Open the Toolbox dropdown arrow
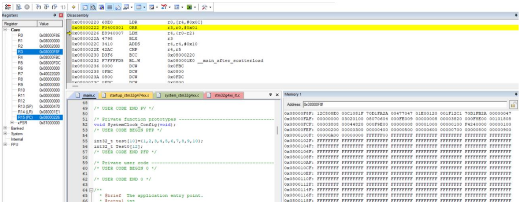522x206 pixels. (x=210, y=7)
